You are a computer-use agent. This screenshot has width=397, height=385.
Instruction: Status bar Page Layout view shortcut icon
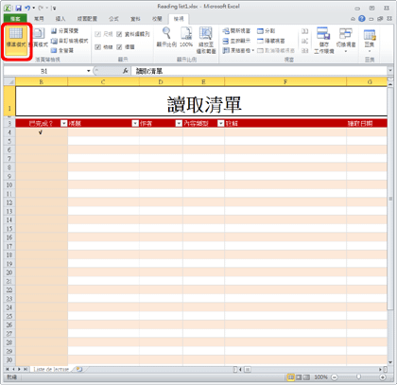[x=299, y=377]
